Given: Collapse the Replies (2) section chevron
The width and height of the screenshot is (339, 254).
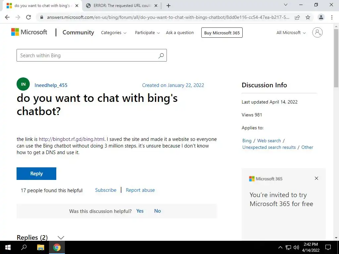Looking at the screenshot, I should point(61,237).
